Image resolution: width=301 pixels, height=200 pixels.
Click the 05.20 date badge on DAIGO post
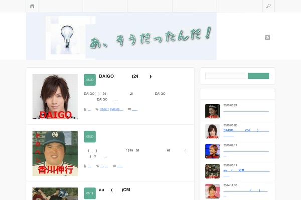point(90,80)
